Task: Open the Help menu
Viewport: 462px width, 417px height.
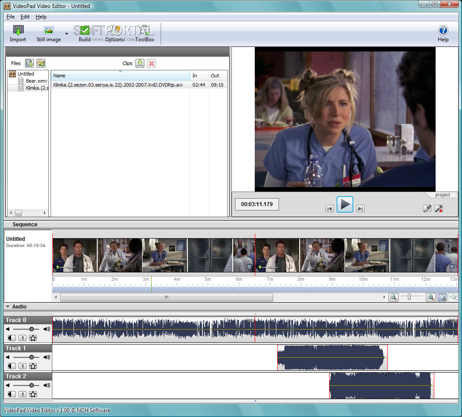Action: pos(41,17)
